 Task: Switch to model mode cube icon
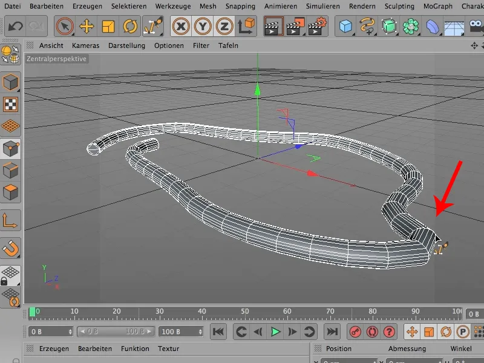[10, 82]
